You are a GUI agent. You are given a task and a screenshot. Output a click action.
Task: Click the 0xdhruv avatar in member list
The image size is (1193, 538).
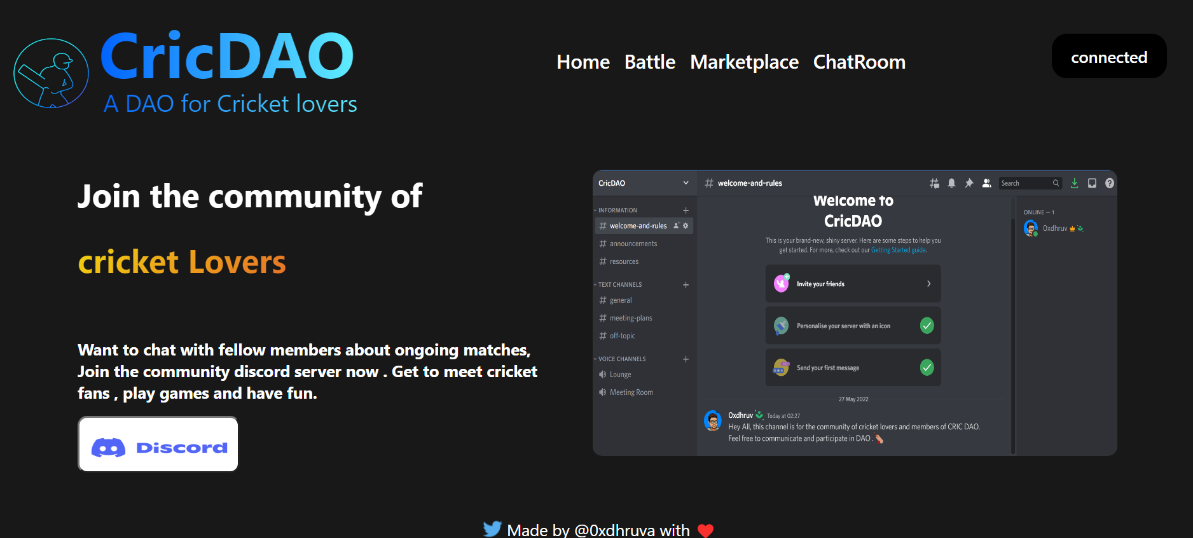1031,228
